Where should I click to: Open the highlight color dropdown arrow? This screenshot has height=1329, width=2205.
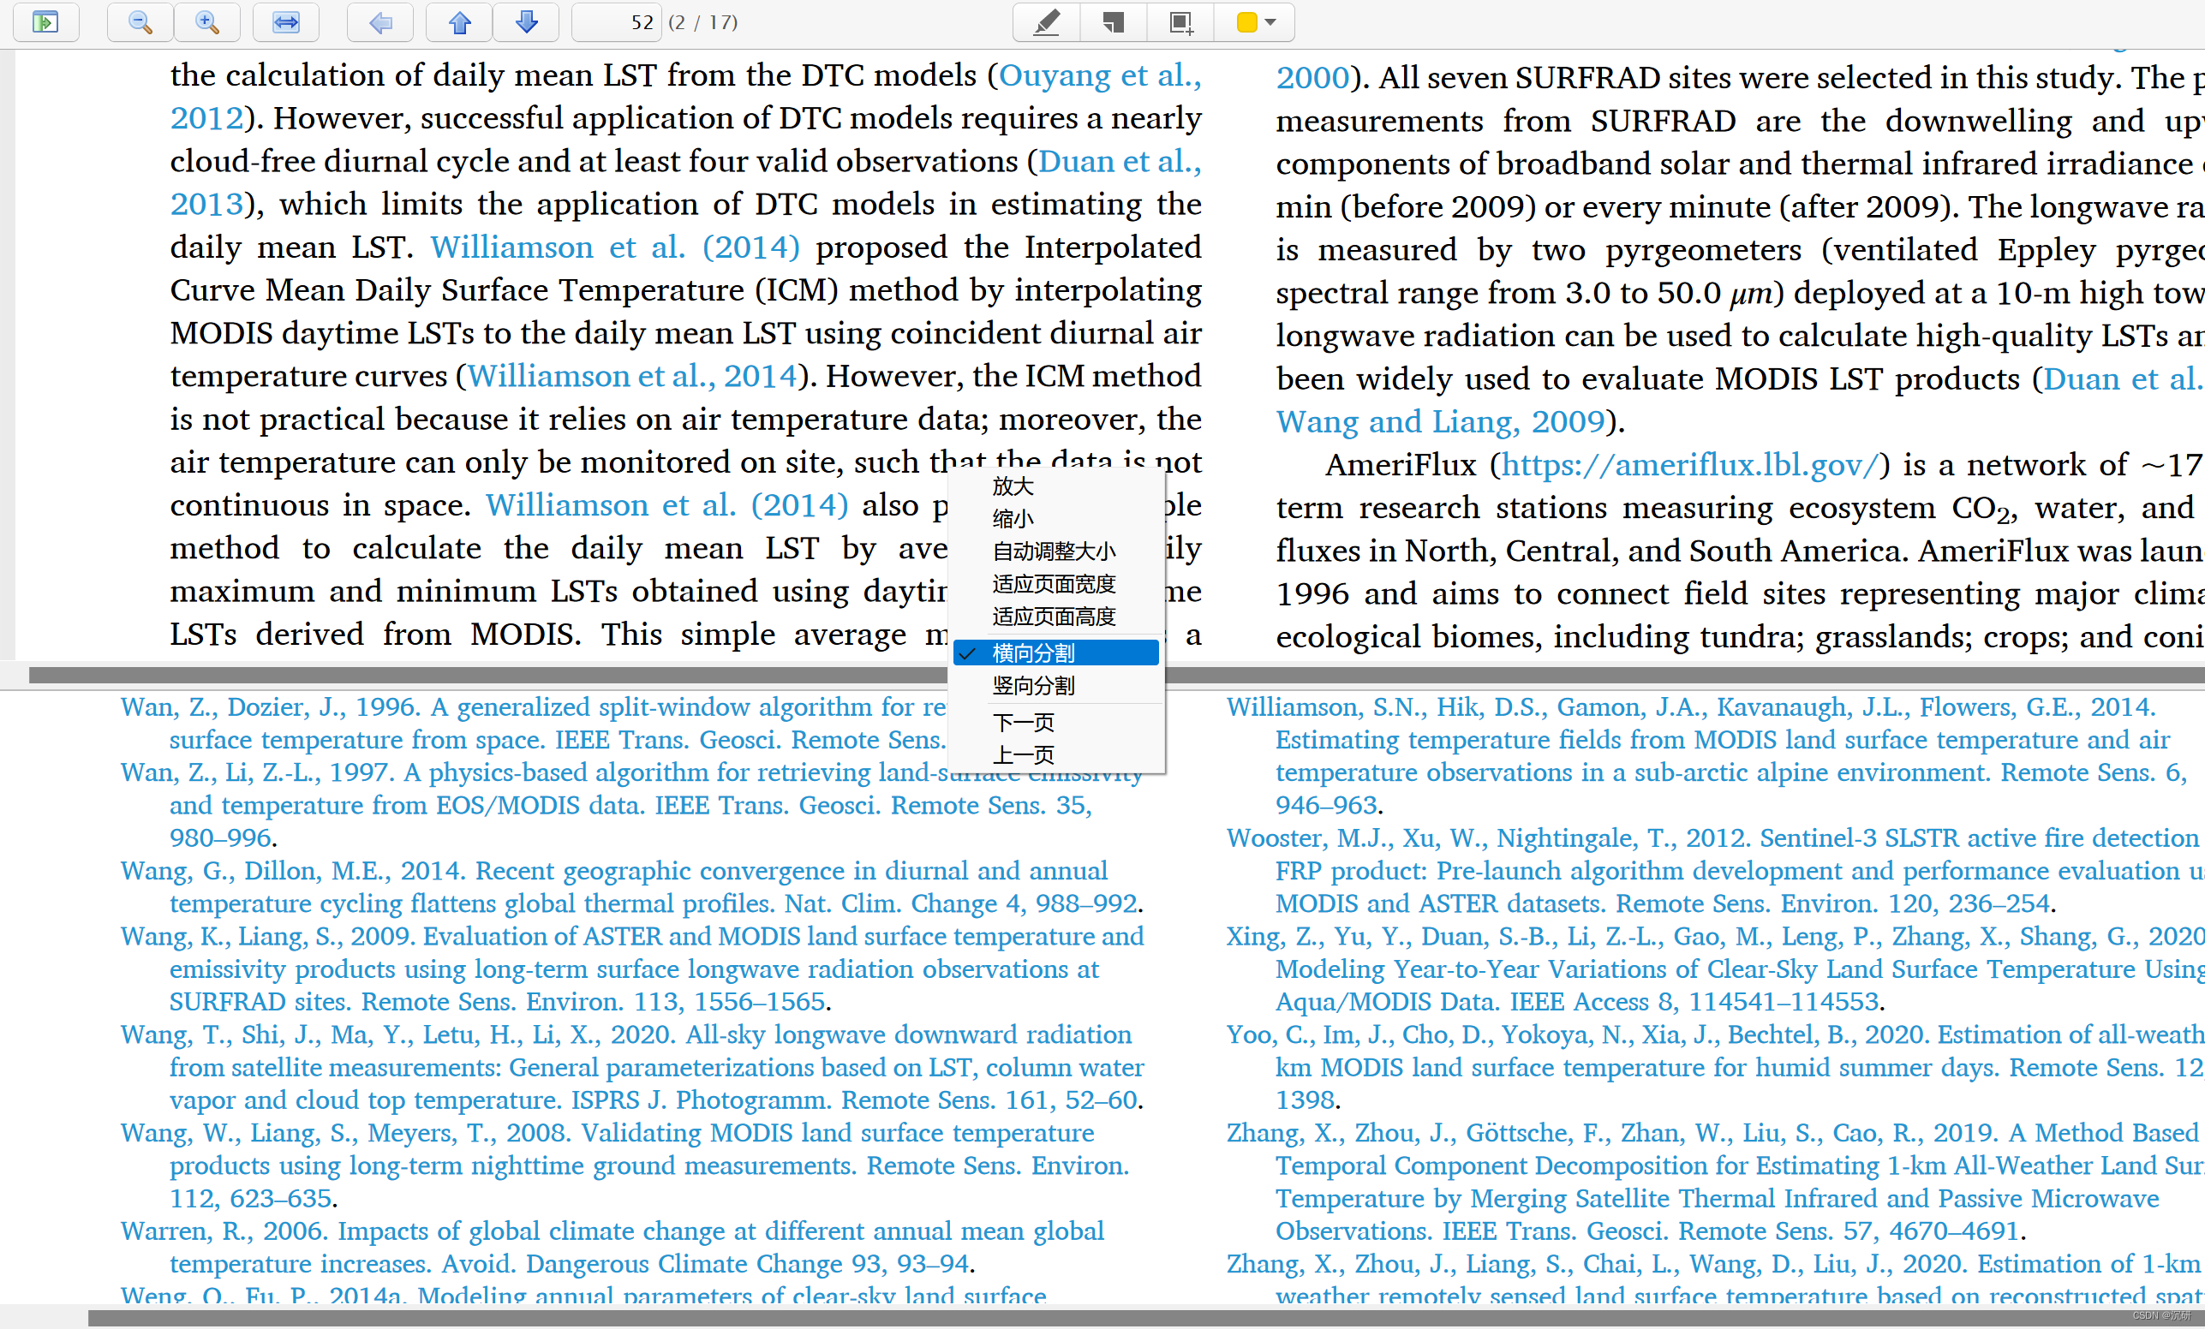pos(1270,22)
